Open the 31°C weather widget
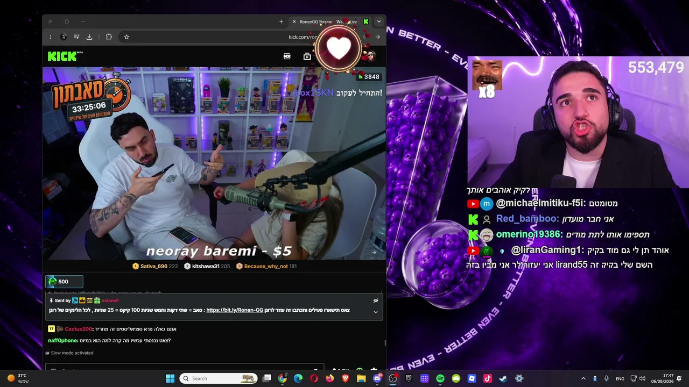This screenshot has width=689, height=387. coord(18,378)
